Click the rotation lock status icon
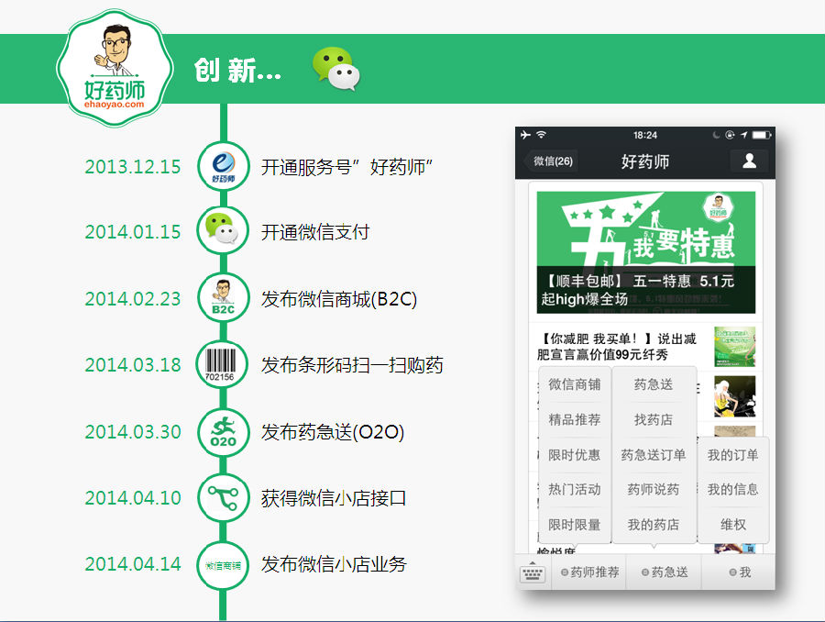Image resolution: width=825 pixels, height=622 pixels. [x=730, y=136]
